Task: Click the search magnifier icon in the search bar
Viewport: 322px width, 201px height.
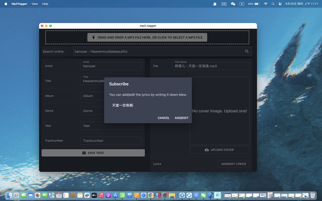Action: [247, 51]
